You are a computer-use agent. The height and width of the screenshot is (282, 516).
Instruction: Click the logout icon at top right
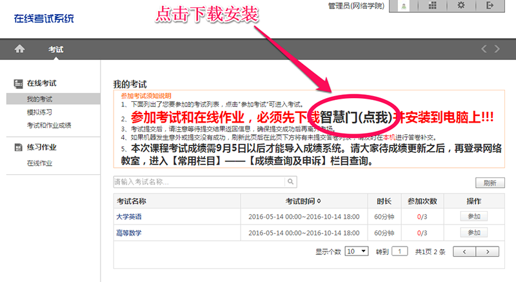pos(490,6)
